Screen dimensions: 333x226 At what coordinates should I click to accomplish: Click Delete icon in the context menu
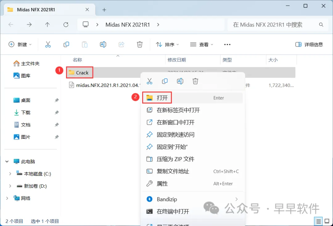pos(195,81)
